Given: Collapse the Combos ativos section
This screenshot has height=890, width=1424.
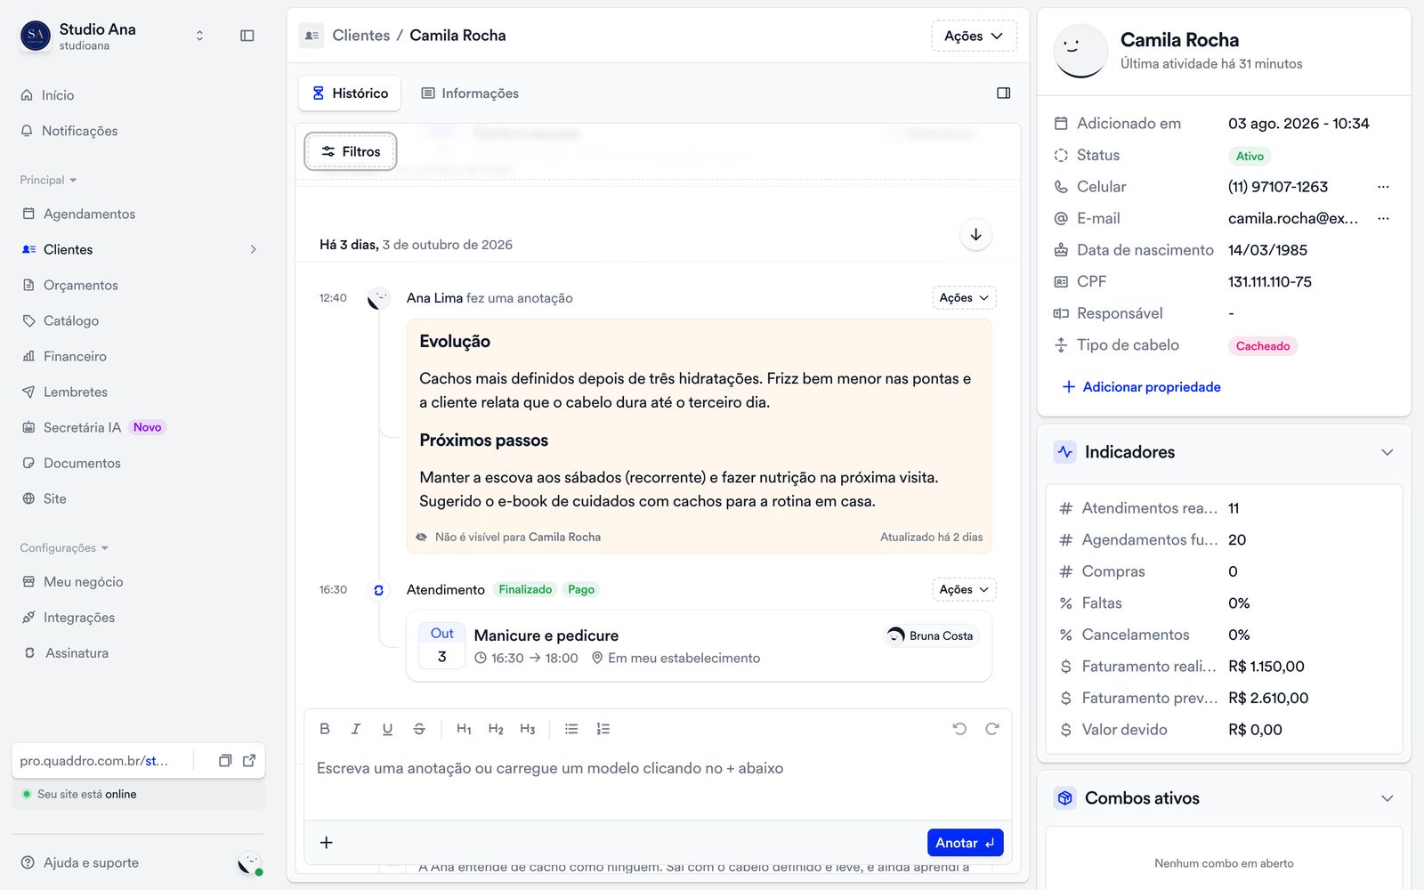Looking at the screenshot, I should (x=1387, y=798).
